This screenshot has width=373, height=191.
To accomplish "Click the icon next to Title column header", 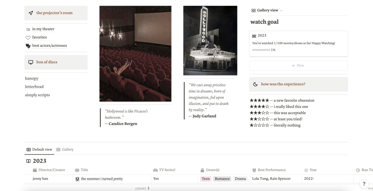I will (x=77, y=170).
